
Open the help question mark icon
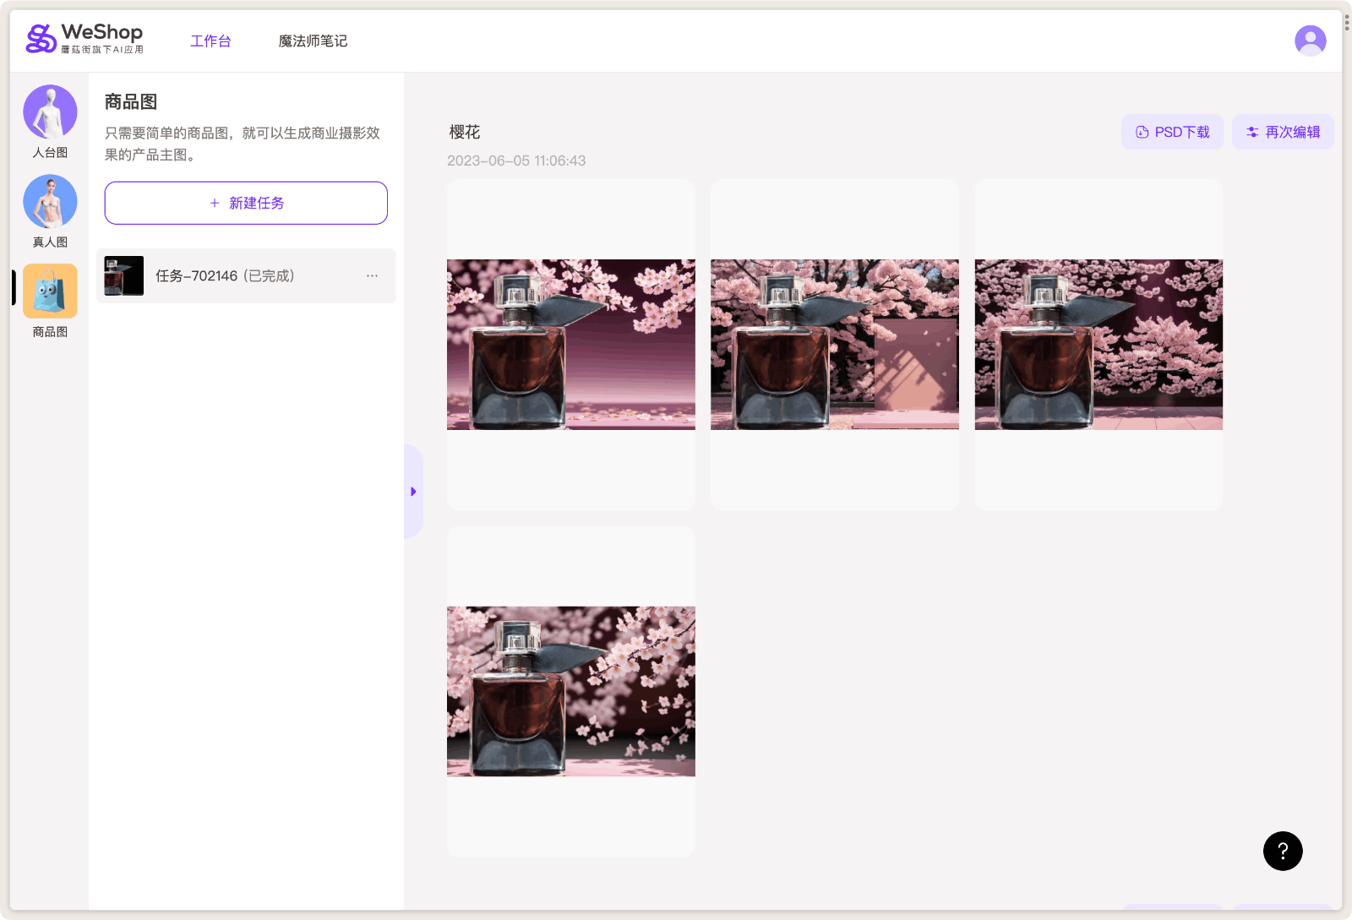pyautogui.click(x=1282, y=851)
